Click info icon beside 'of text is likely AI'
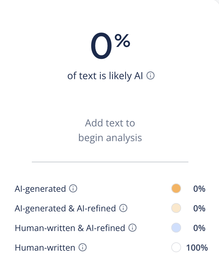 (150, 76)
